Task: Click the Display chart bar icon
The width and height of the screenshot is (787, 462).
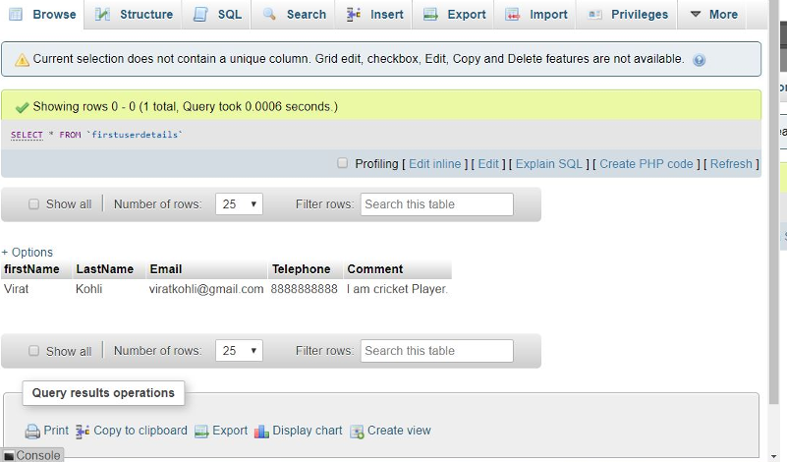Action: coord(261,431)
